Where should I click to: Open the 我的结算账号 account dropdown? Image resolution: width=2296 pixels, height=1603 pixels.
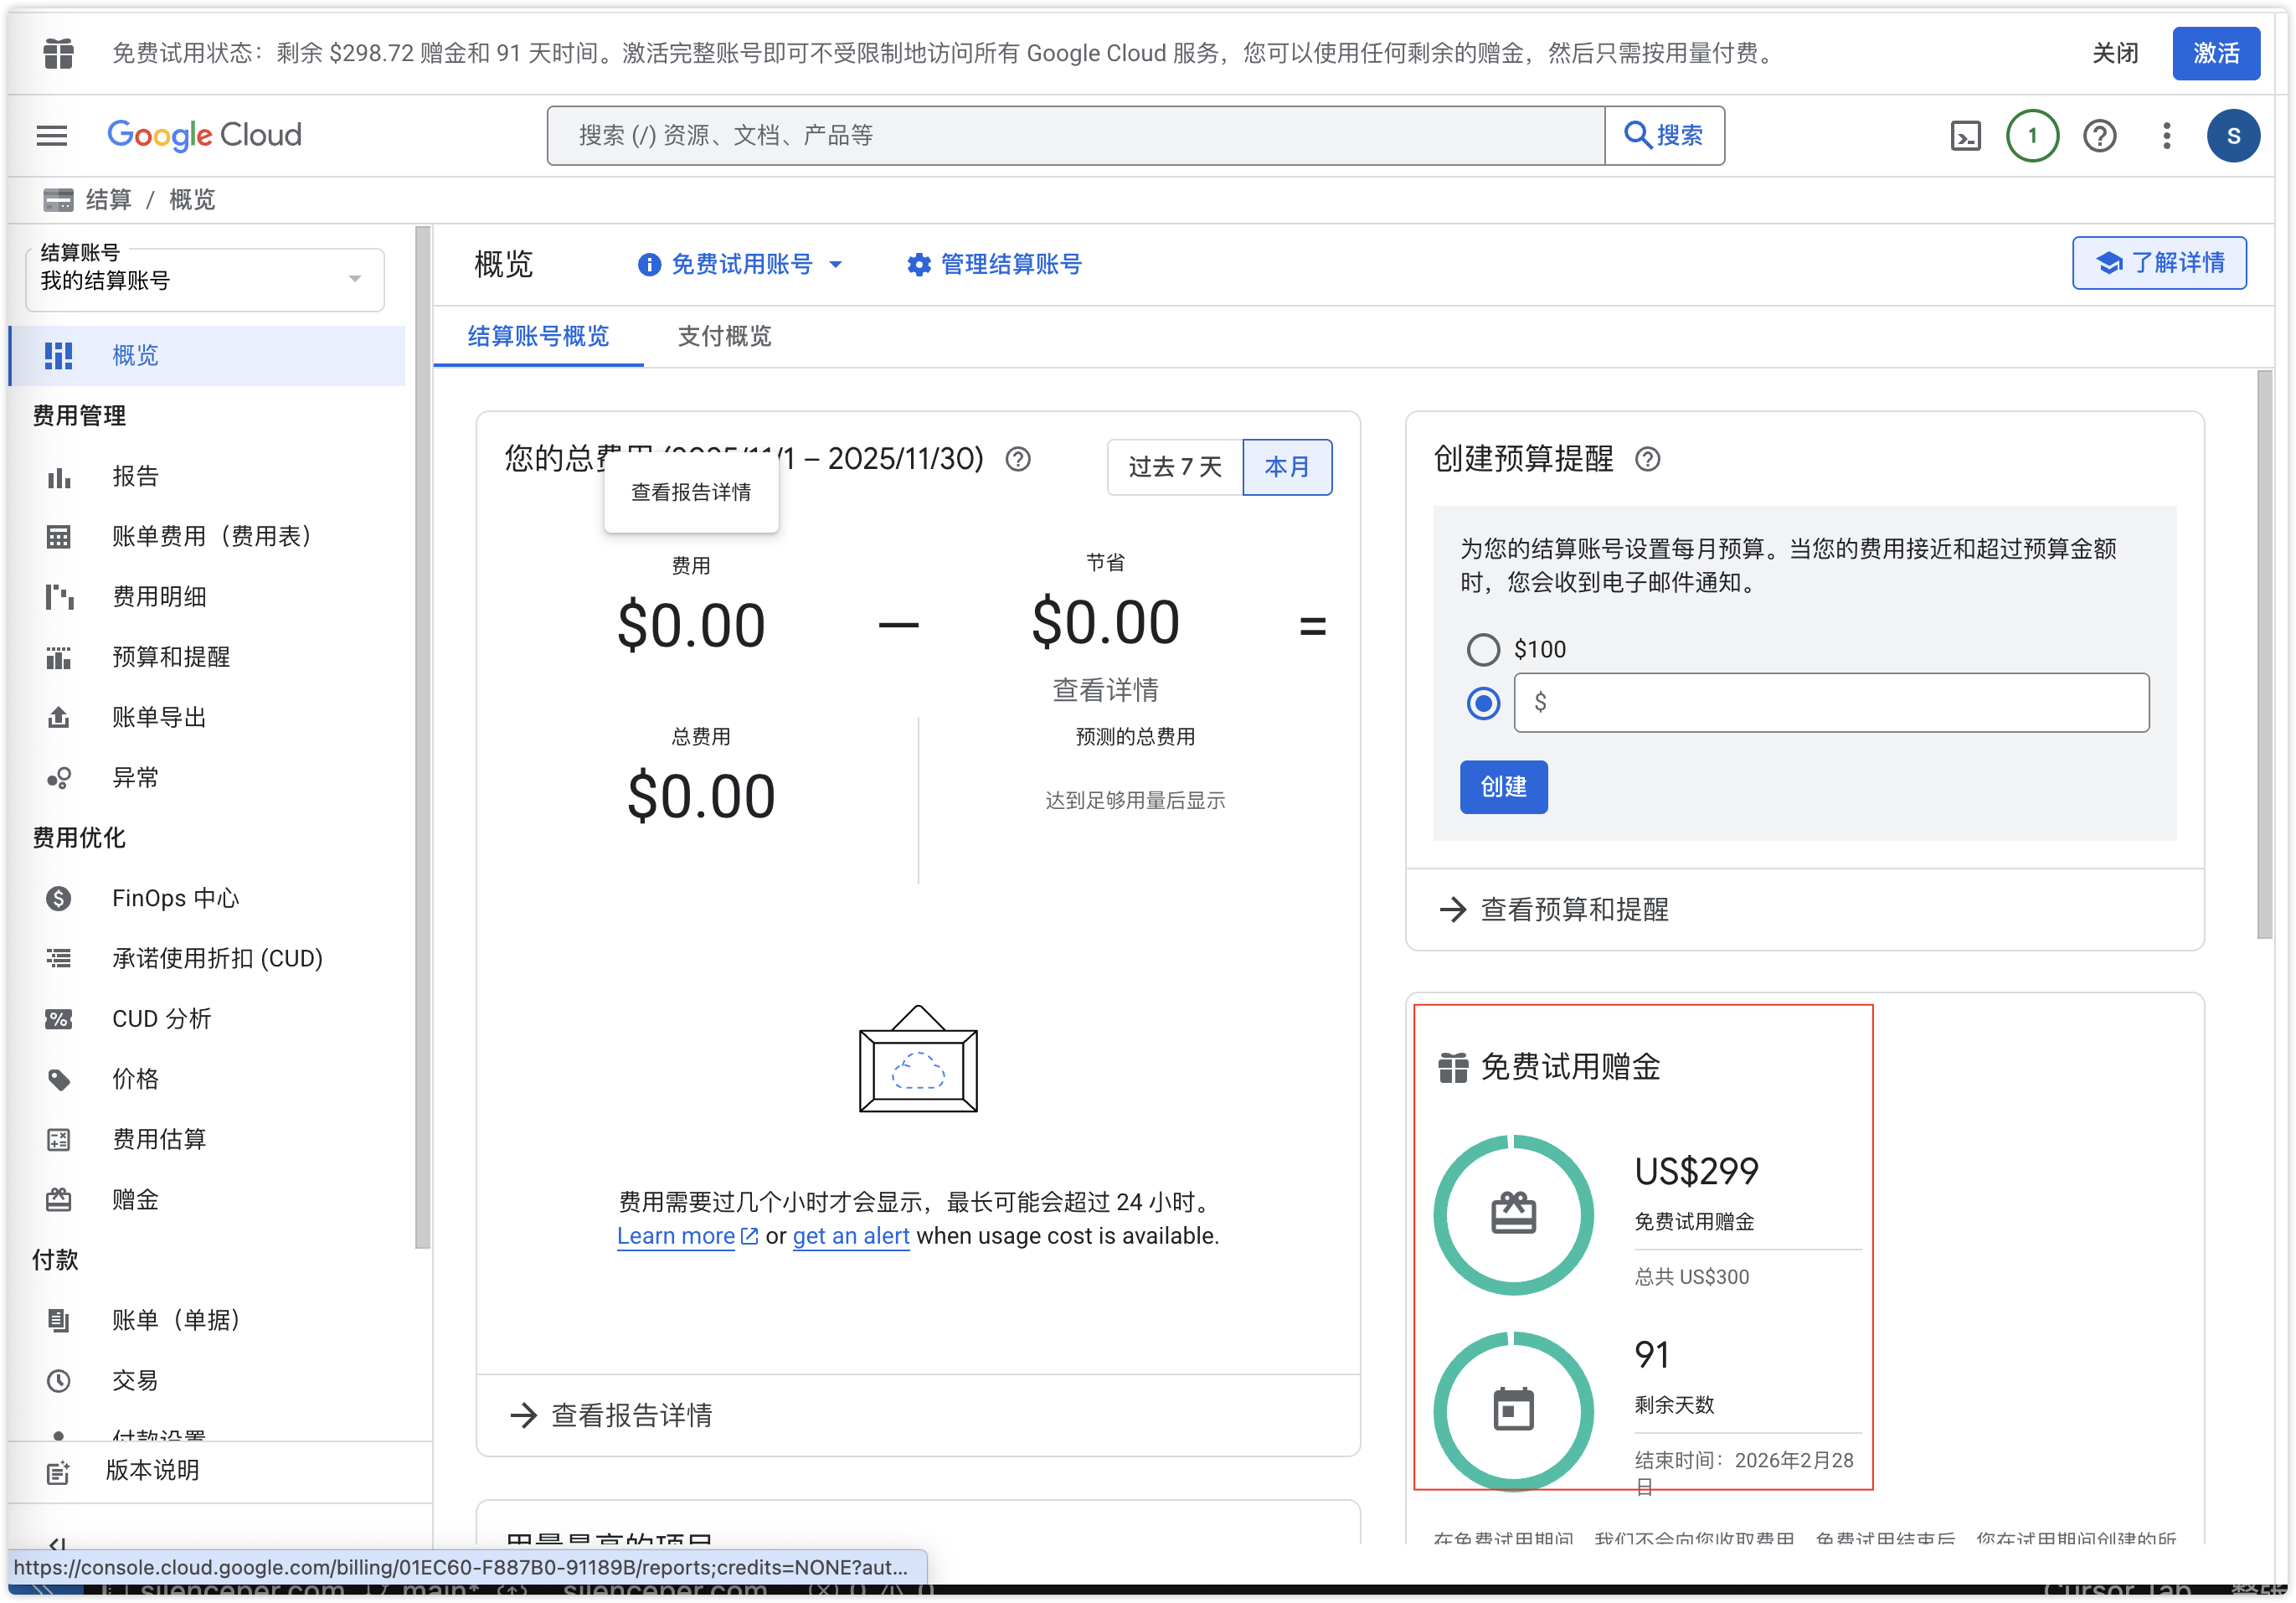(204, 279)
